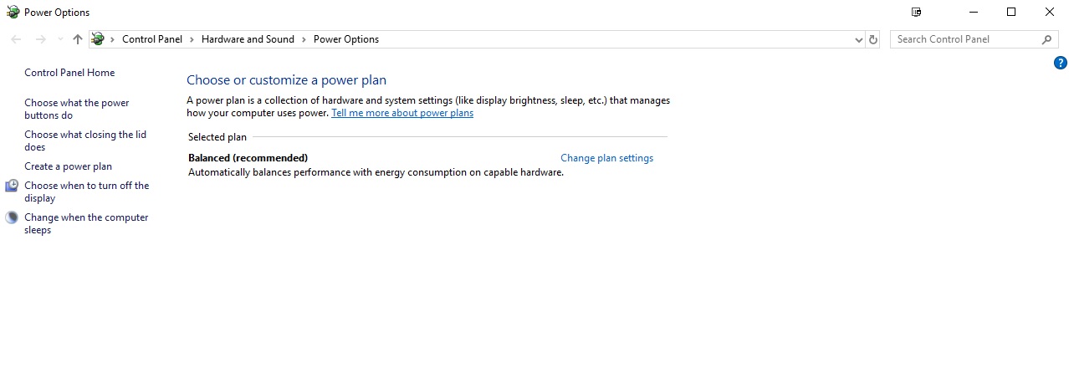
Task: Go up one level with Up arrow
Action: 78,39
